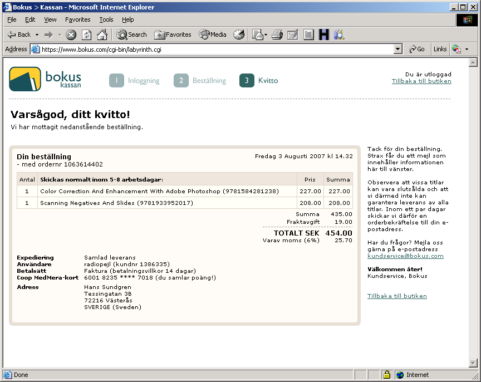This screenshot has width=481, height=382.
Task: Open the Forward history dropdown arrow
Action: [x=60, y=35]
